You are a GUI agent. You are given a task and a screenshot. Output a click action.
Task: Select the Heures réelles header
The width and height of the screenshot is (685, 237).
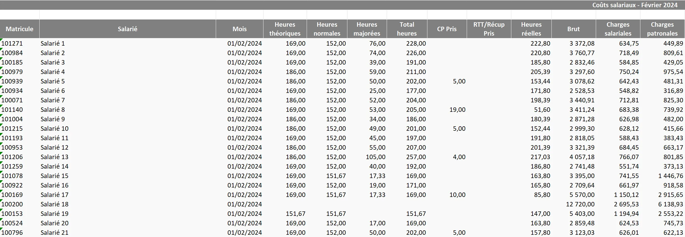click(531, 29)
